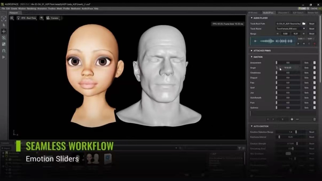This screenshot has height=181, width=322.
Task: Switch to the Character Transfer tab
Action: 284,13
